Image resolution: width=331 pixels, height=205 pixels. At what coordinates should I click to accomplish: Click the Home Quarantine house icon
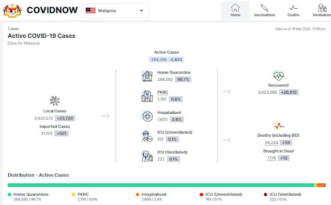pyautogui.click(x=147, y=76)
